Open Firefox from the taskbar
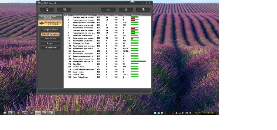This screenshot has width=277, height=130. (18, 113)
